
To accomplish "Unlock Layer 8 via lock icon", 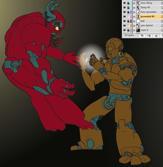I will click(128, 30).
